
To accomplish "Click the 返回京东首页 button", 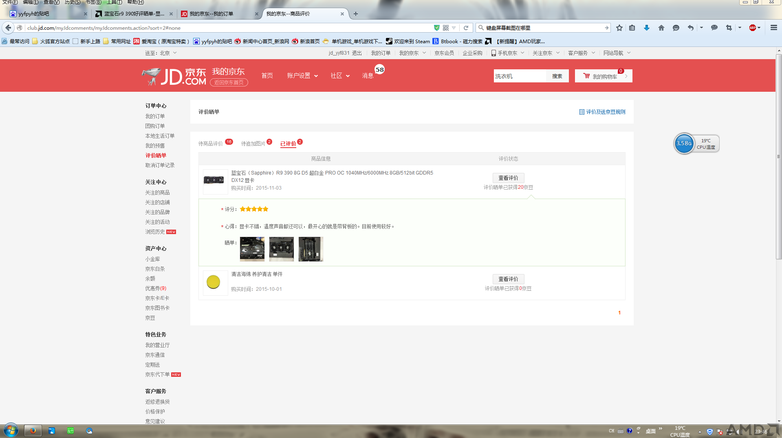I will [229, 82].
